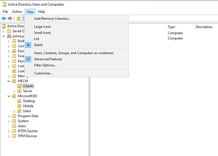Select the Clients OU in the tree

(x=28, y=86)
